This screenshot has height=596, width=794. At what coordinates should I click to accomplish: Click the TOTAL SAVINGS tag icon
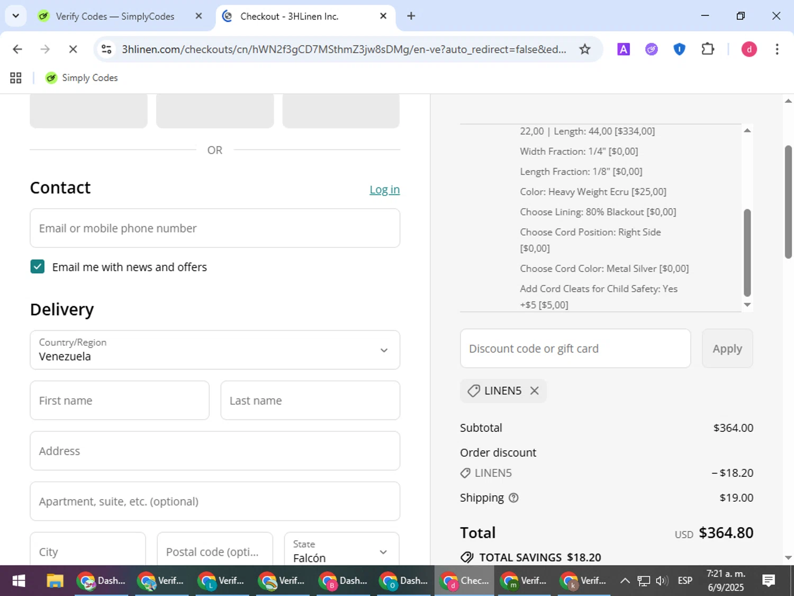tap(467, 557)
